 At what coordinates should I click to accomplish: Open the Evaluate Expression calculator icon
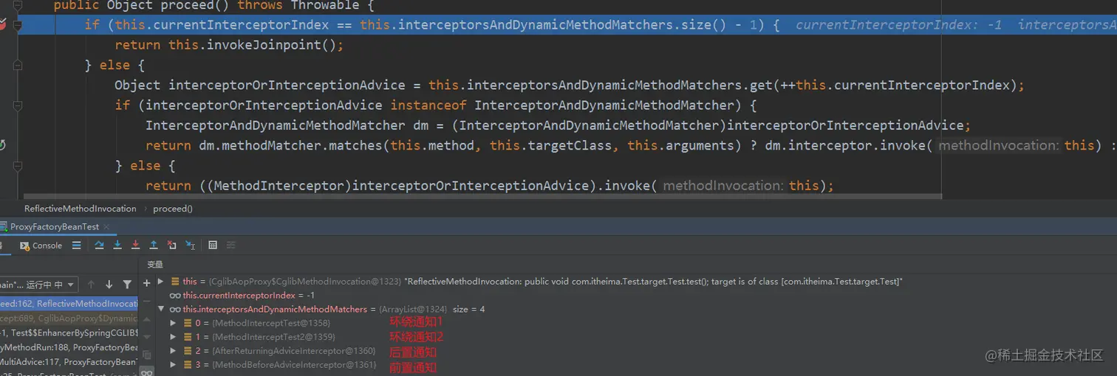pos(213,246)
